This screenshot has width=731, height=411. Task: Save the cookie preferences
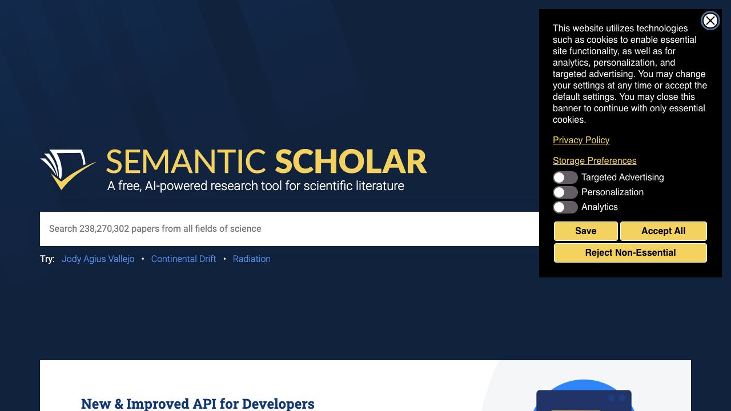tap(585, 231)
